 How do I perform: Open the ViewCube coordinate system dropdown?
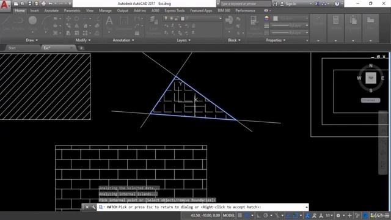(x=371, y=100)
